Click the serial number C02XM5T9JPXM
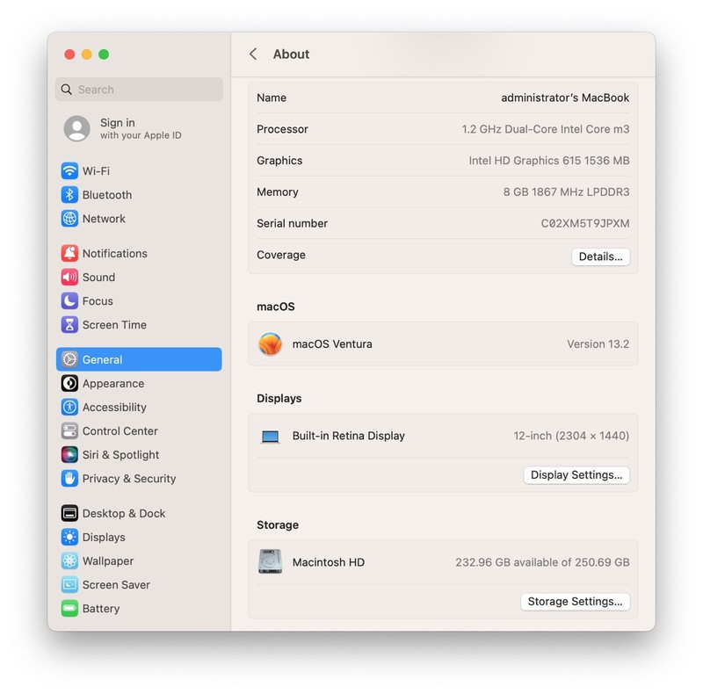Viewport: 703px width, 694px height. [585, 223]
